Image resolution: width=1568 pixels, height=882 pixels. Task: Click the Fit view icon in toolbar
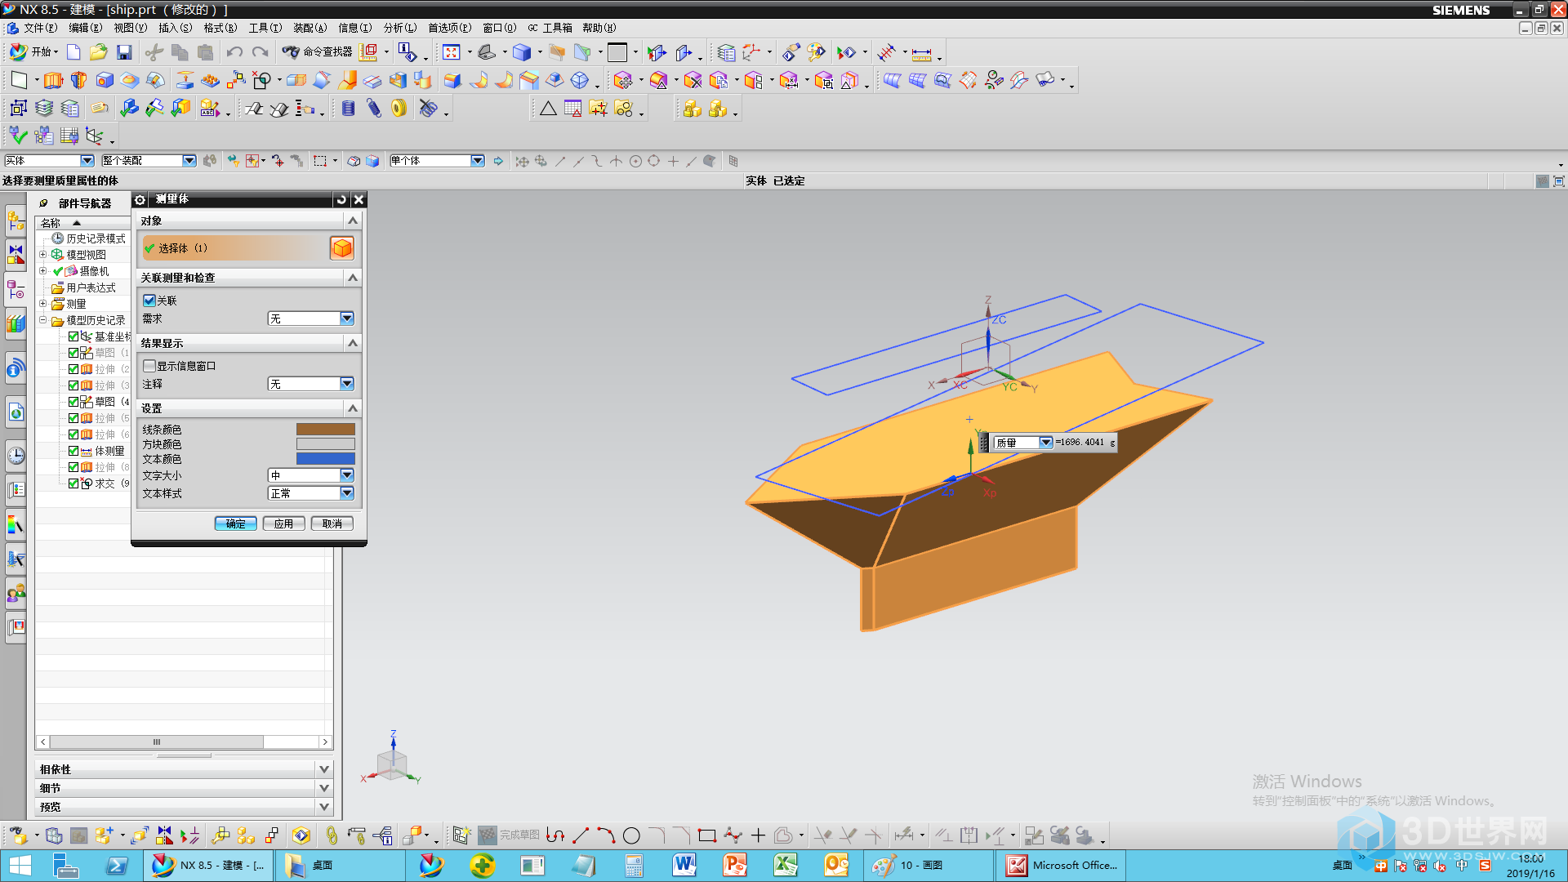point(451,52)
